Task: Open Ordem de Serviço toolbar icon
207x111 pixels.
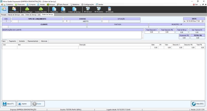Action: 74,10
